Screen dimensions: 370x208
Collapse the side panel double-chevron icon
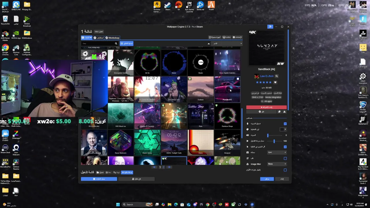pos(270,27)
